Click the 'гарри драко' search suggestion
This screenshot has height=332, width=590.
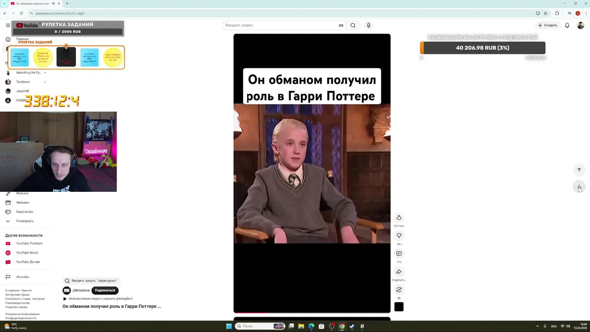(x=91, y=280)
